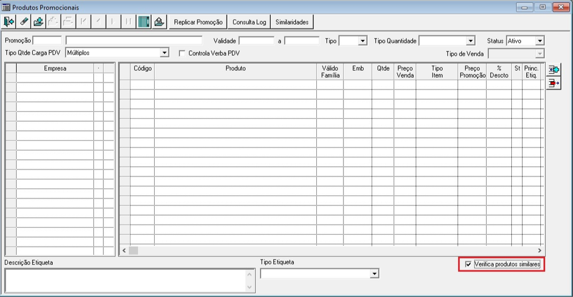Click the disabled folder-plus icon
The width and height of the screenshot is (573, 297).
click(x=53, y=22)
